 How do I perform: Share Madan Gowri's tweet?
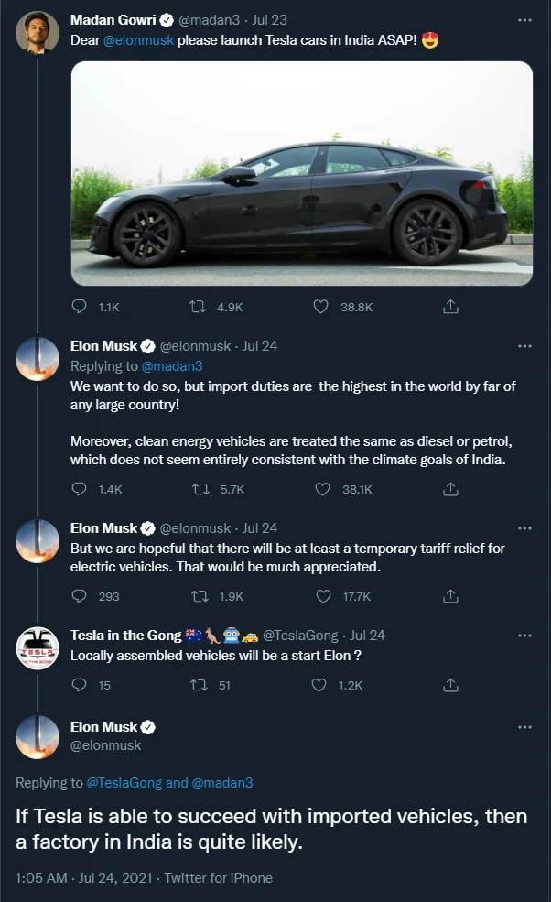[450, 308]
